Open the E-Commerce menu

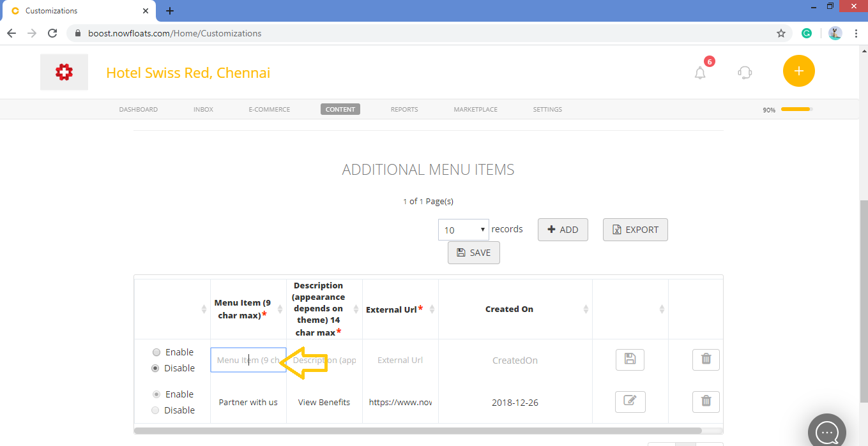270,109
